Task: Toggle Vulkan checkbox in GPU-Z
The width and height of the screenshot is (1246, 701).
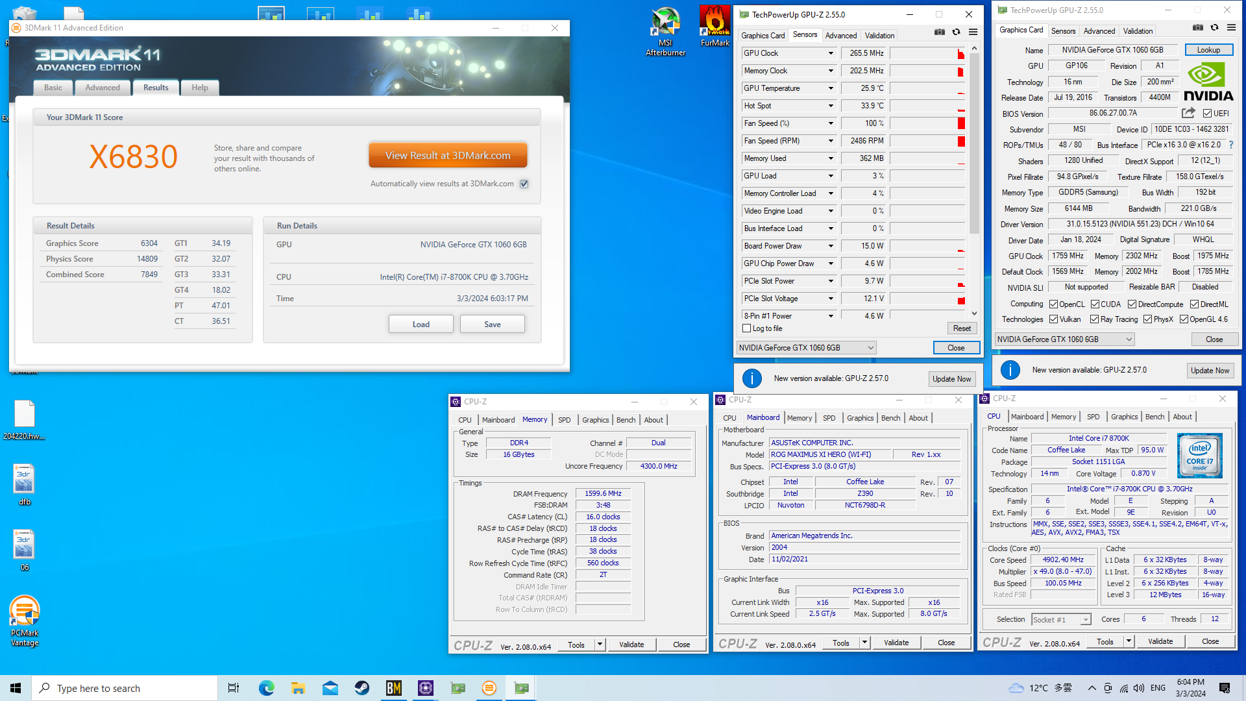Action: click(1054, 319)
